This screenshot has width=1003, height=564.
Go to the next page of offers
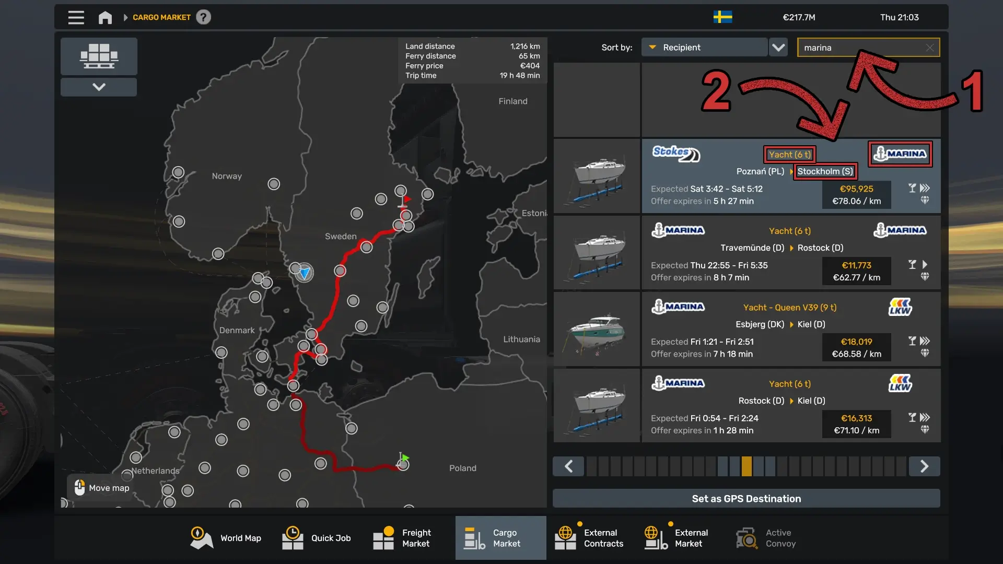point(924,466)
